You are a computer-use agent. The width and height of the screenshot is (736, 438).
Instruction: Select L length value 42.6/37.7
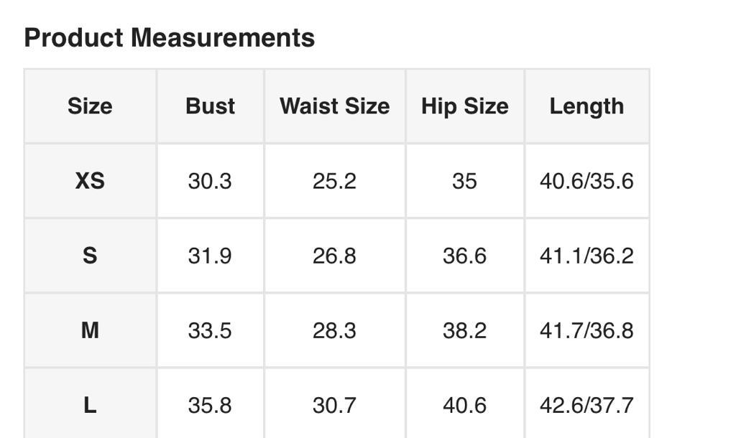click(x=586, y=405)
